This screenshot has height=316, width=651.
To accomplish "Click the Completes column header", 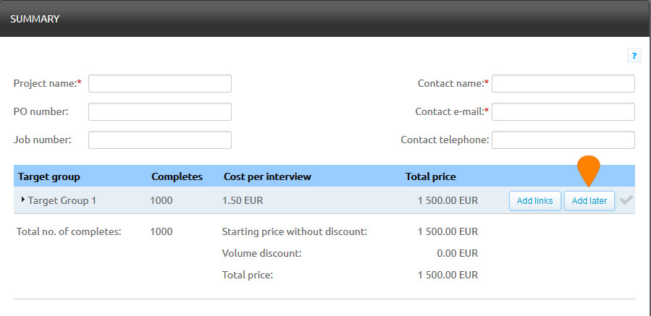I will [x=177, y=176].
